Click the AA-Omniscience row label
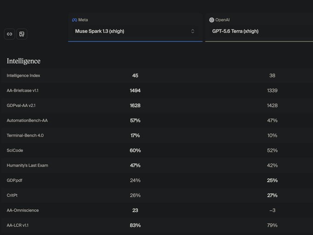This screenshot has width=313, height=235. click(23, 210)
